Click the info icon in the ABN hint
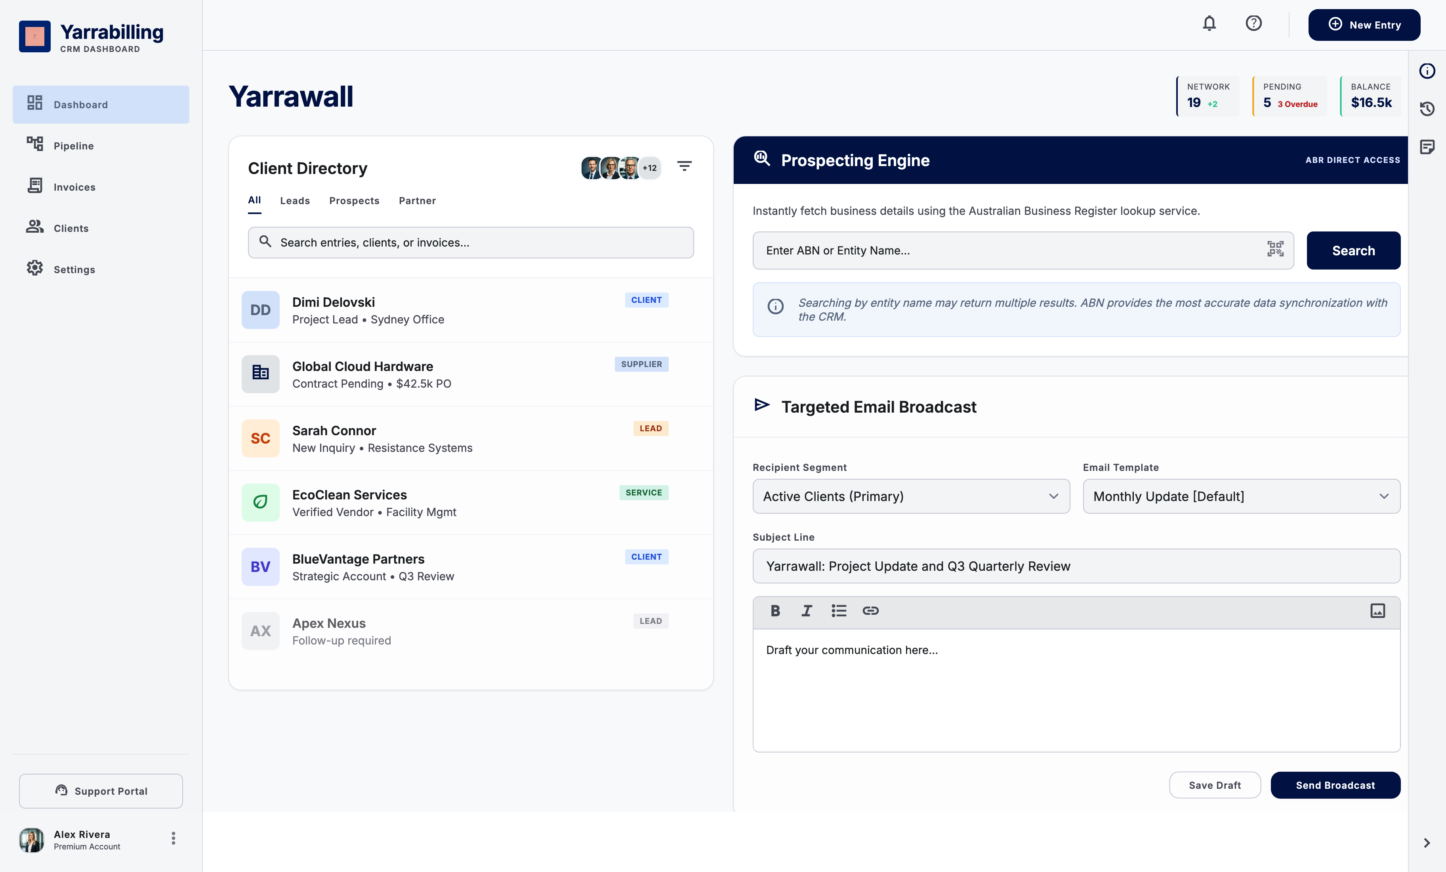Viewport: 1446px width, 872px height. [775, 306]
